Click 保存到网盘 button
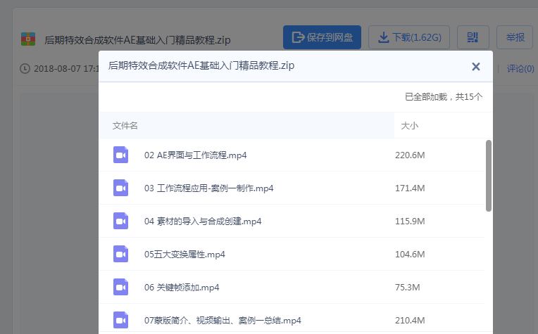Viewport: 538px width, 334px height. [322, 37]
